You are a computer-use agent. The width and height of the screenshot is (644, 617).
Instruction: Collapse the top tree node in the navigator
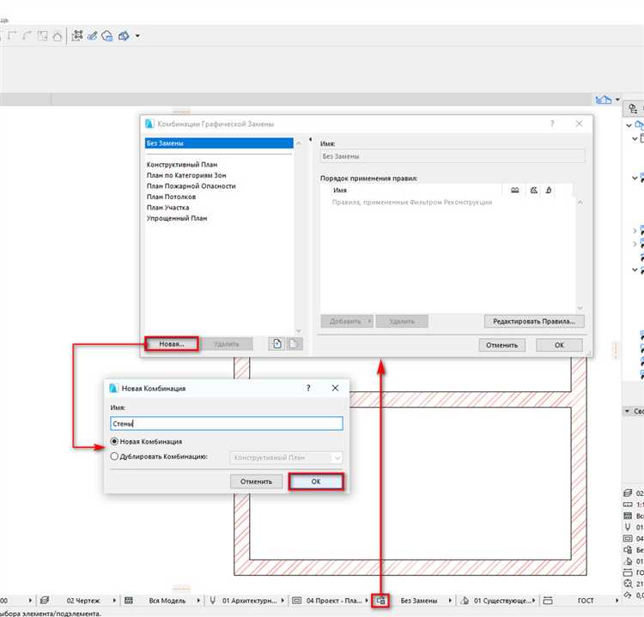tap(629, 125)
